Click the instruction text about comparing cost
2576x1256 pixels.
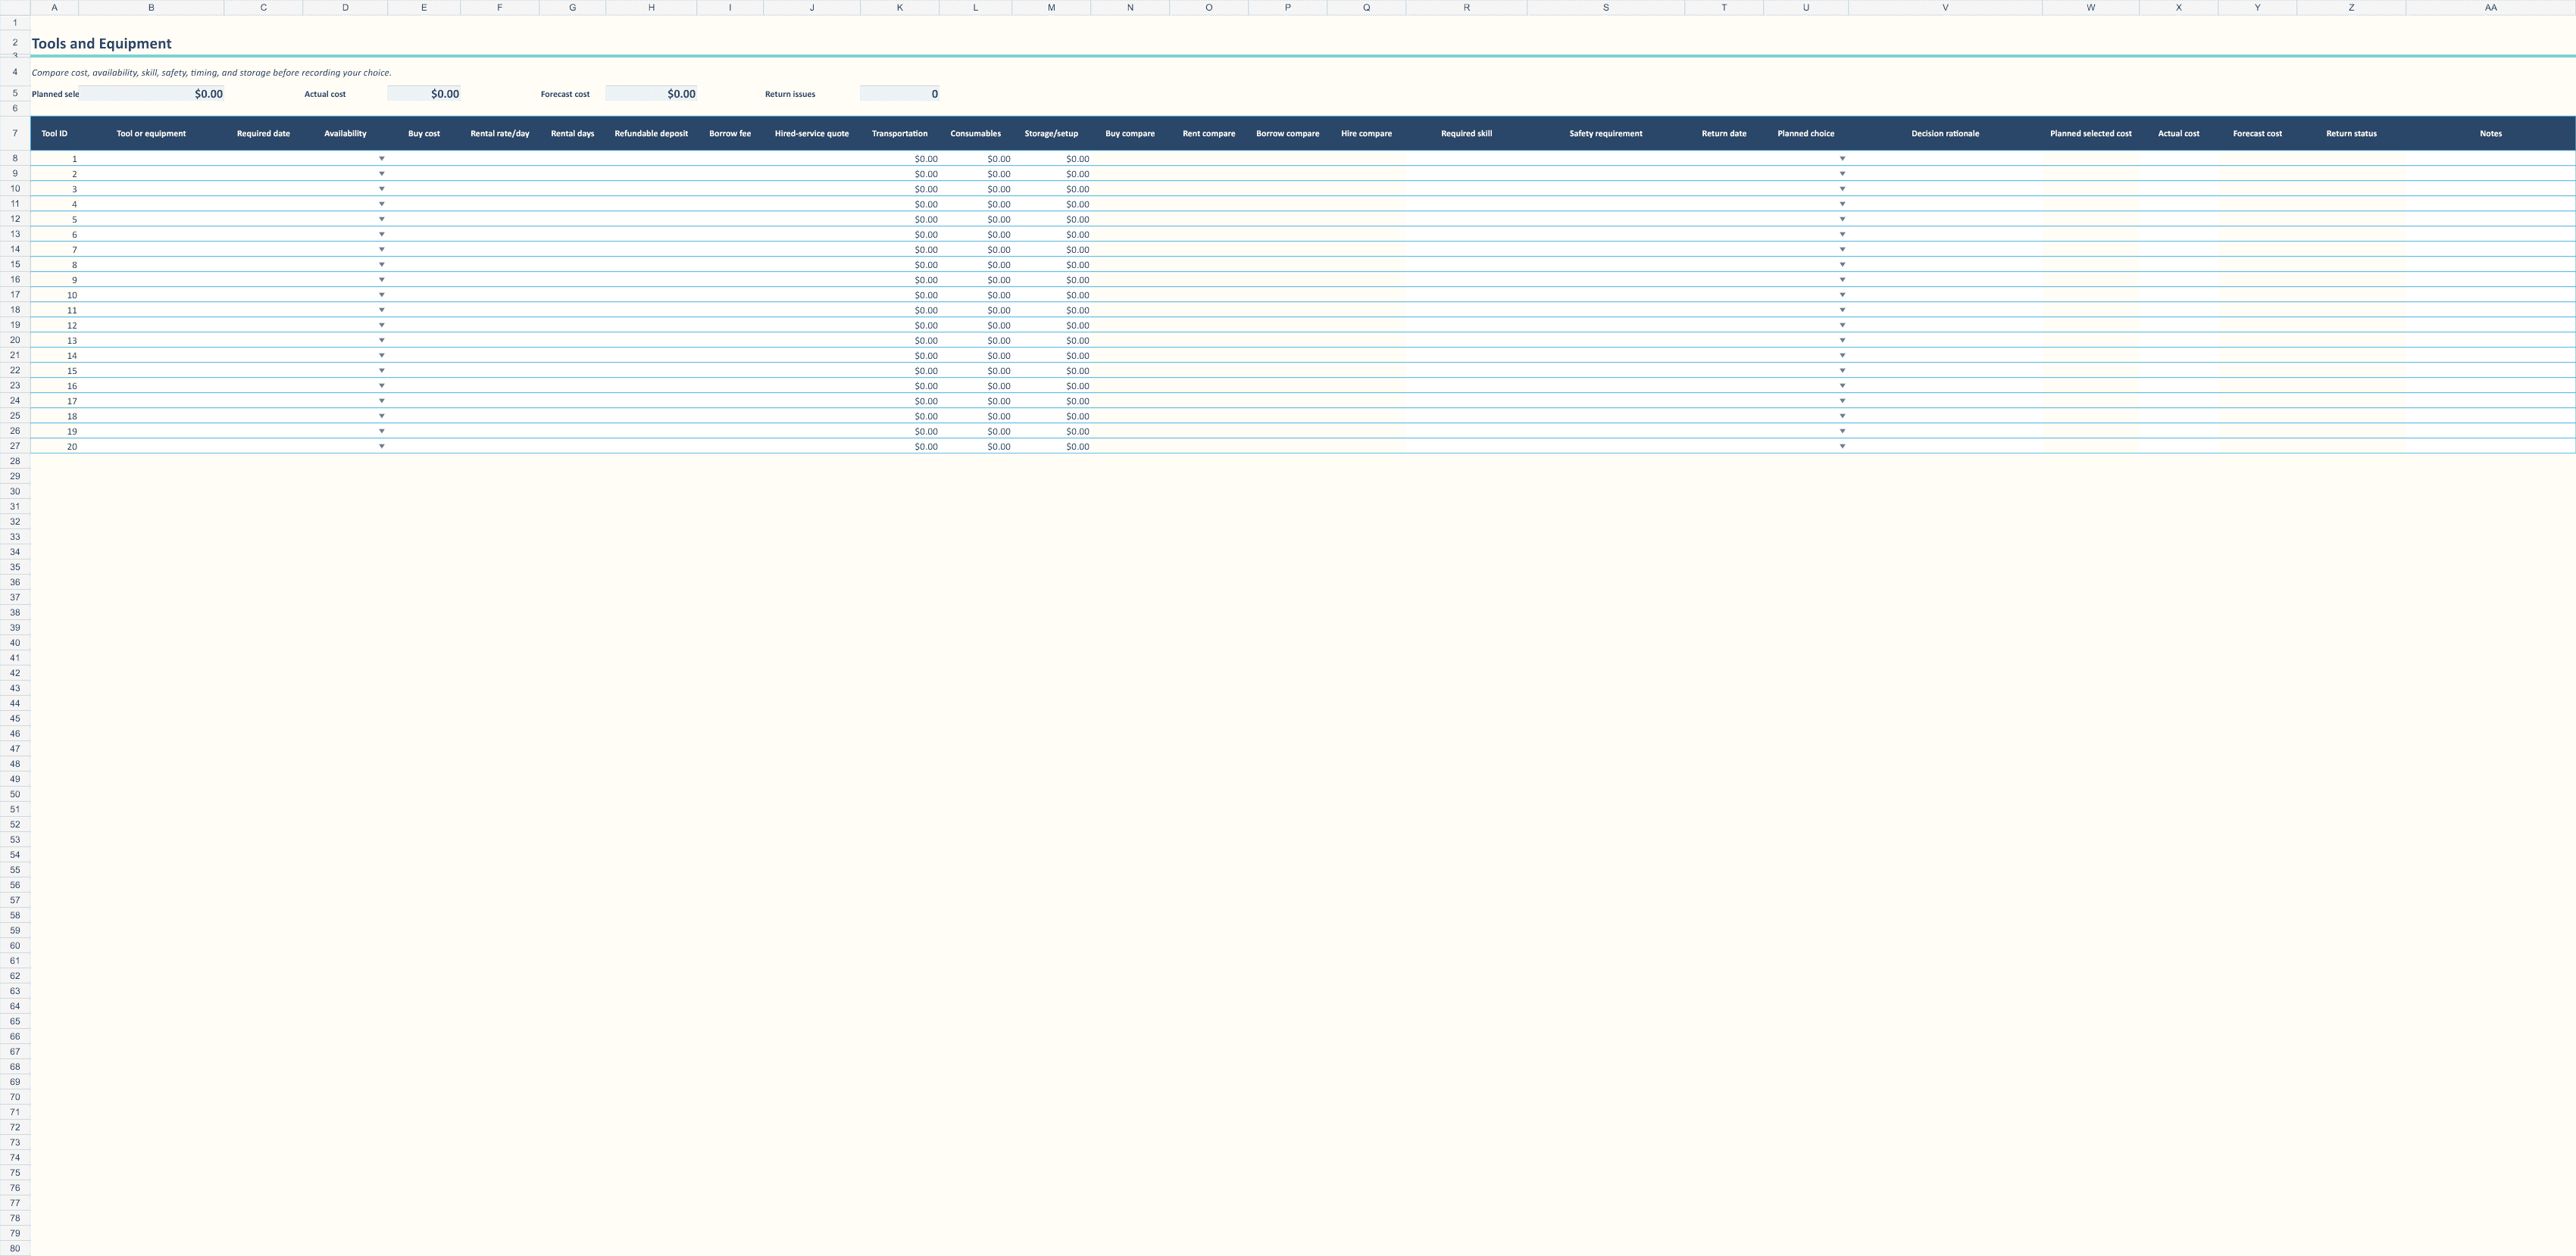211,73
